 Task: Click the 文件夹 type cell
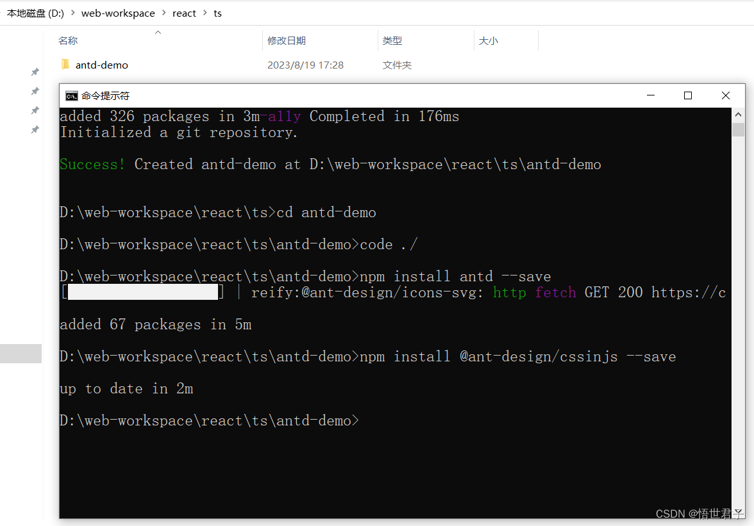[x=397, y=65]
